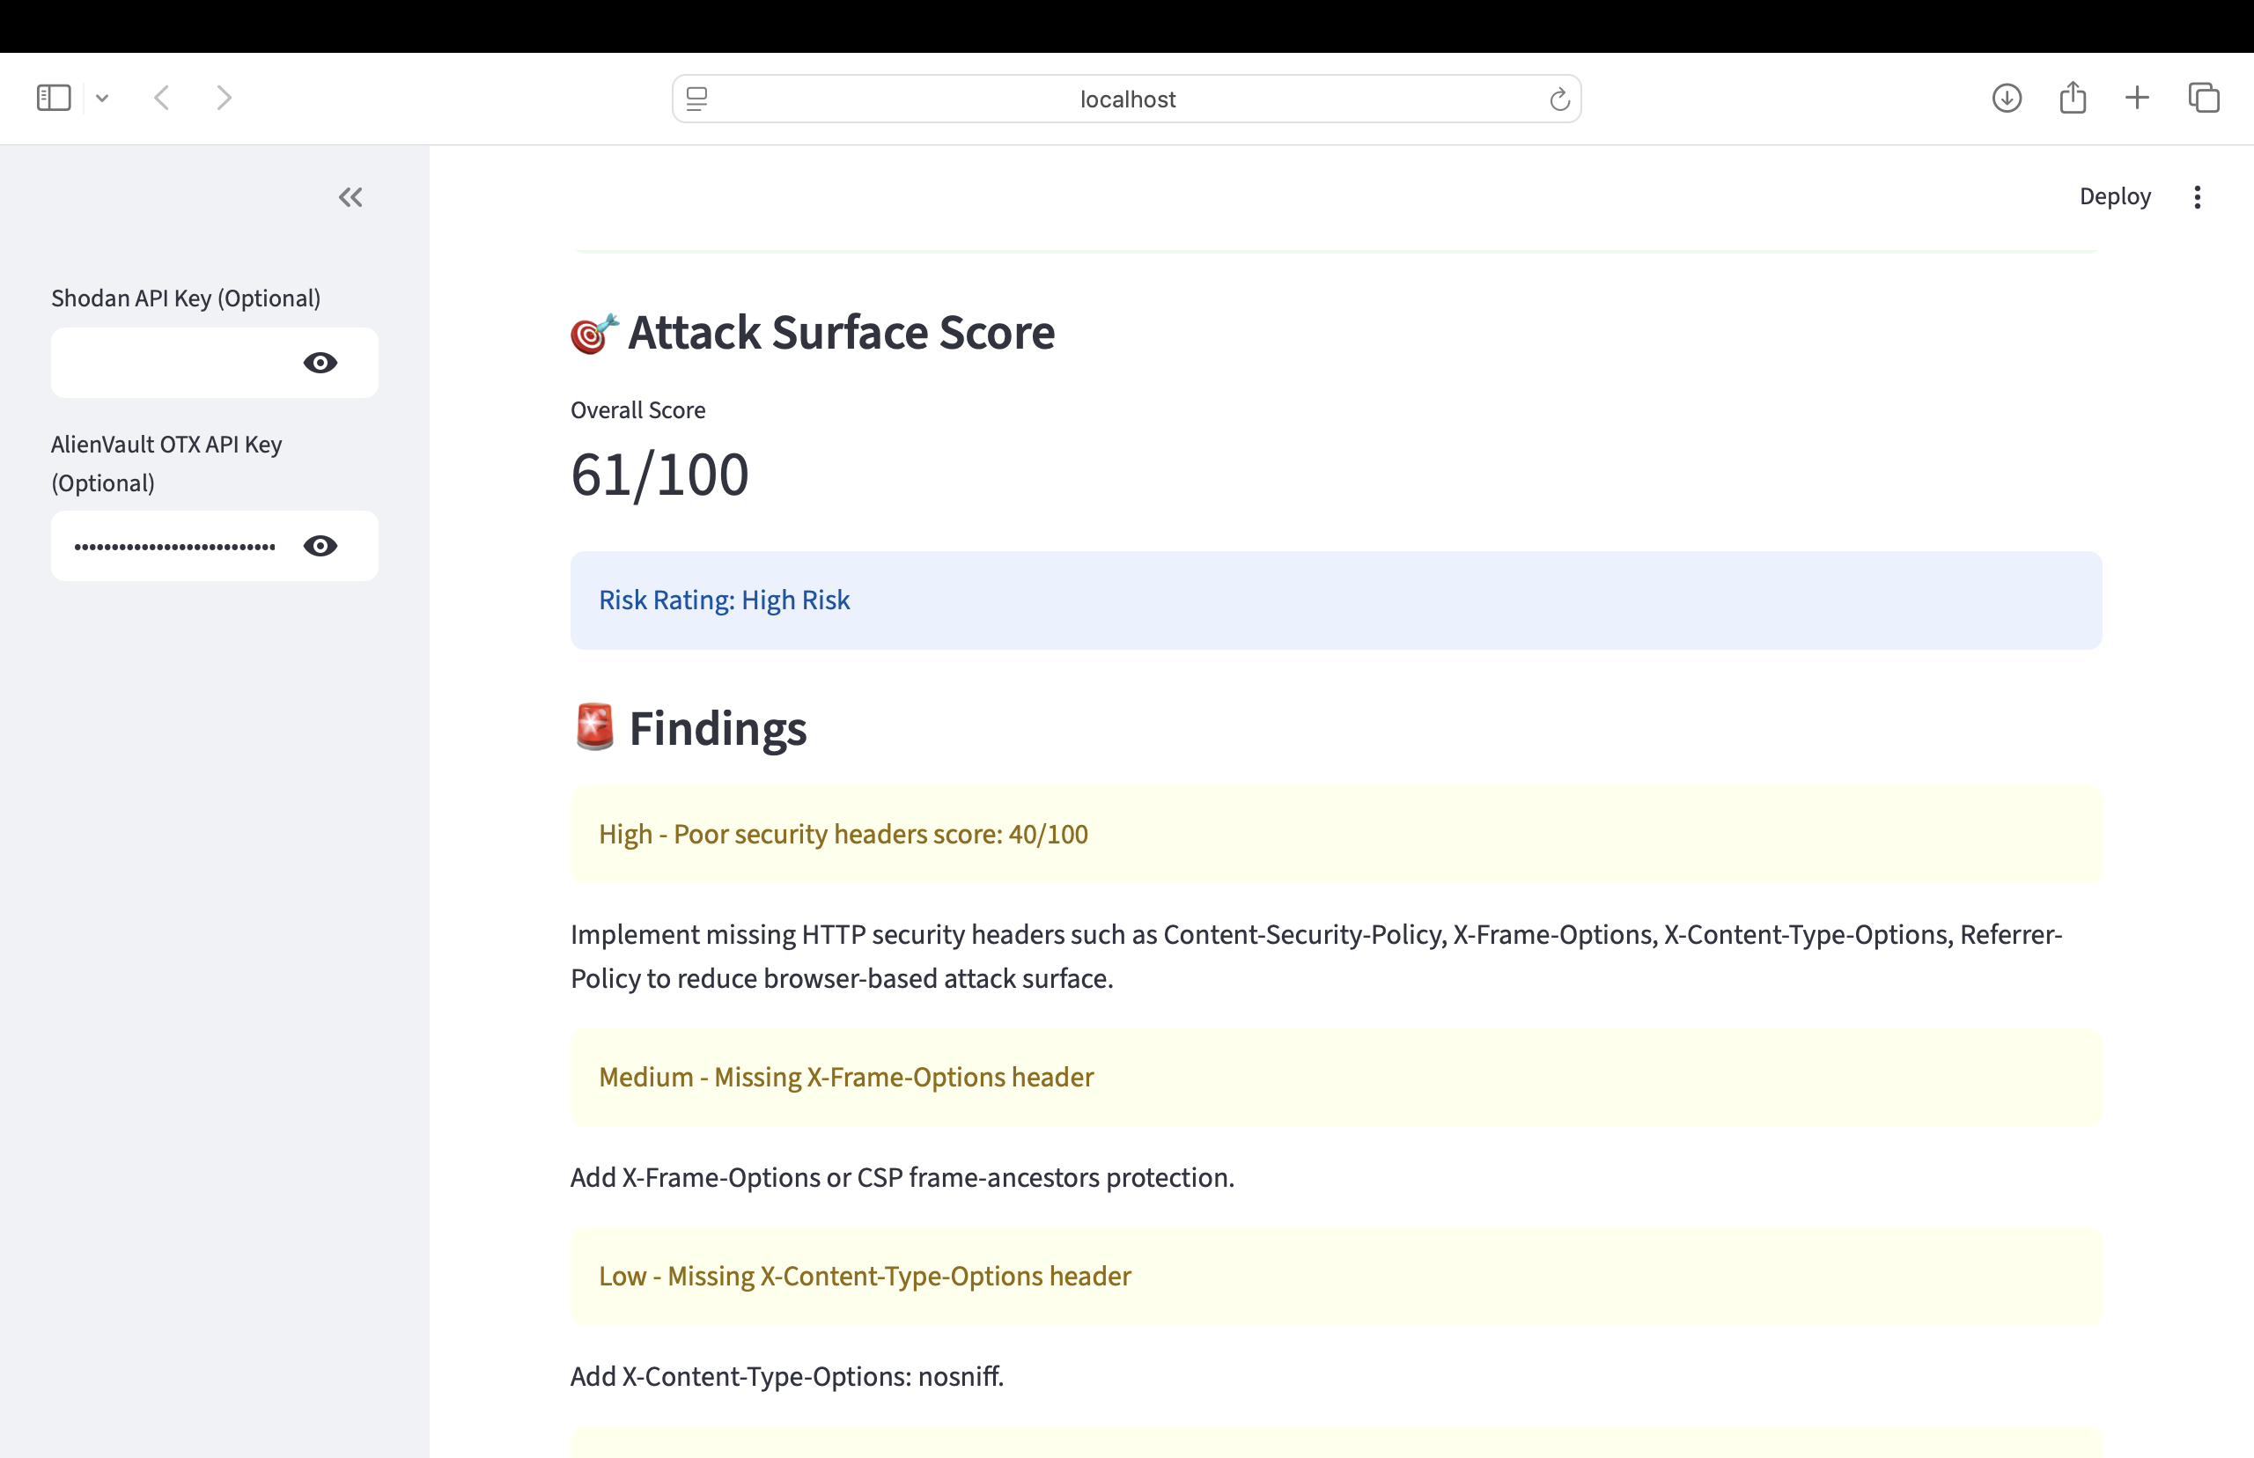The image size is (2254, 1458).
Task: Click the Risk Rating: High Risk banner
Action: click(1336, 600)
